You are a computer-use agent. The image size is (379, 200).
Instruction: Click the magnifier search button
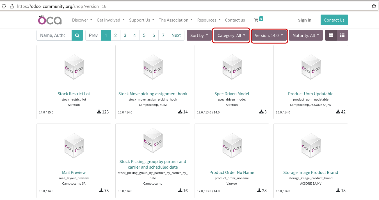click(x=77, y=35)
